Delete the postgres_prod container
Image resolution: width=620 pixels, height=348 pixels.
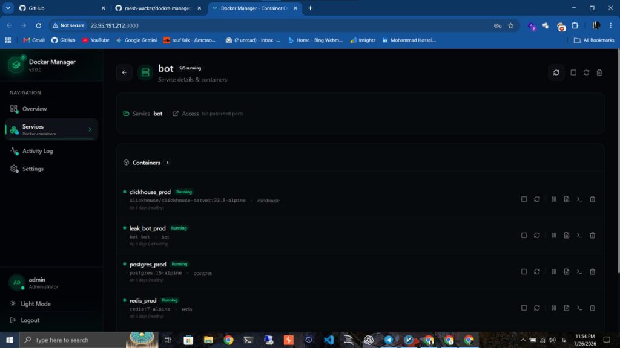coord(592,272)
